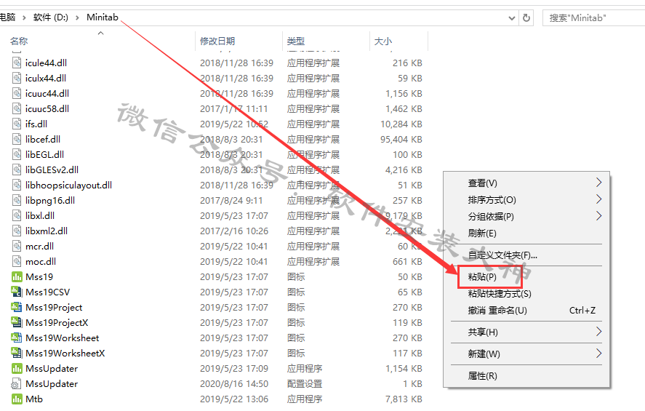Select the icuuc44.dll file icon
Viewport: 645px width, 411px height.
17,93
